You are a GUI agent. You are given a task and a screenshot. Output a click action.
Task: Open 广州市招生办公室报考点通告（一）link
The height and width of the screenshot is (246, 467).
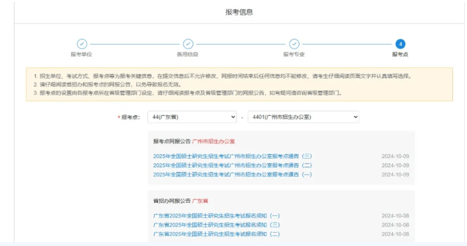(x=233, y=175)
